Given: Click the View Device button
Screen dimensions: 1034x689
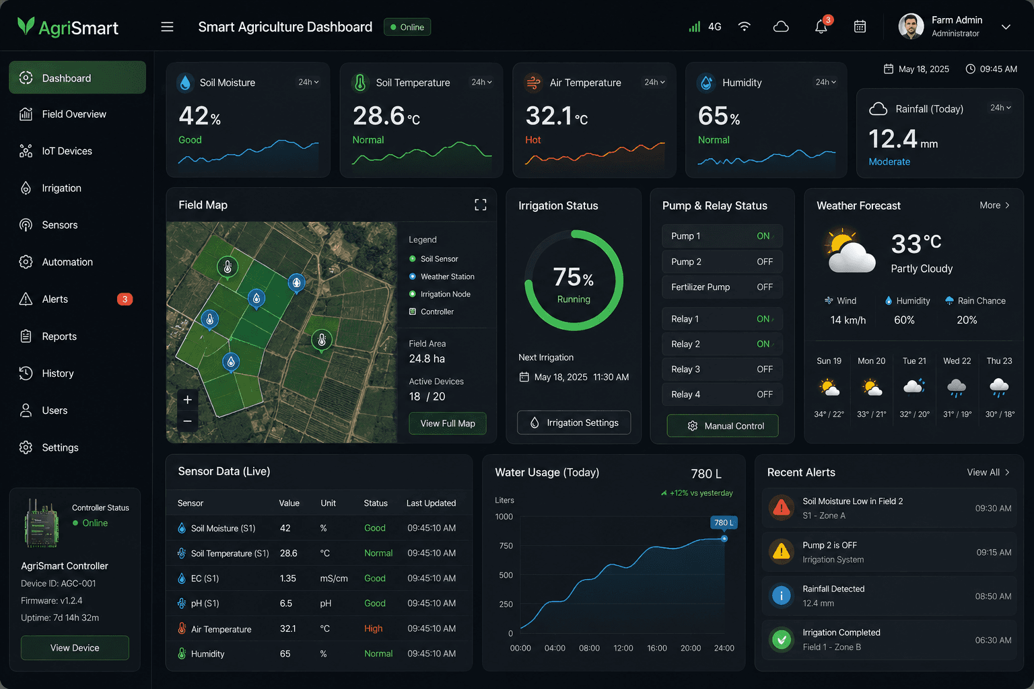Looking at the screenshot, I should pyautogui.click(x=75, y=648).
